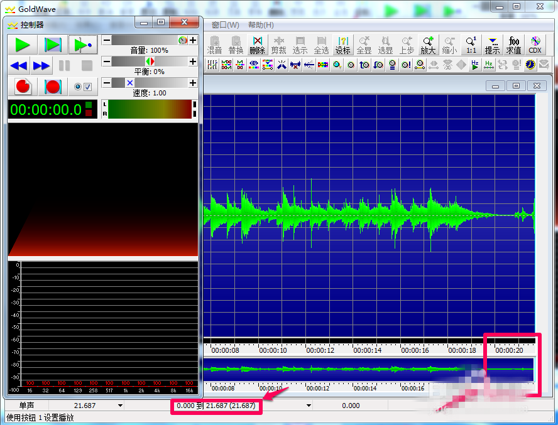Click the Zoom In (放大) toolbar icon
The image size is (558, 425).
pyautogui.click(x=428, y=45)
